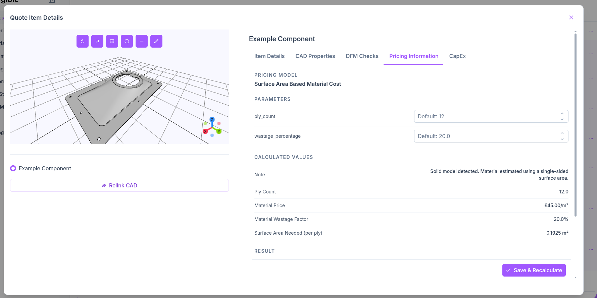Decrease wastage_percentage with down arrow
The height and width of the screenshot is (298, 597).
(x=562, y=139)
